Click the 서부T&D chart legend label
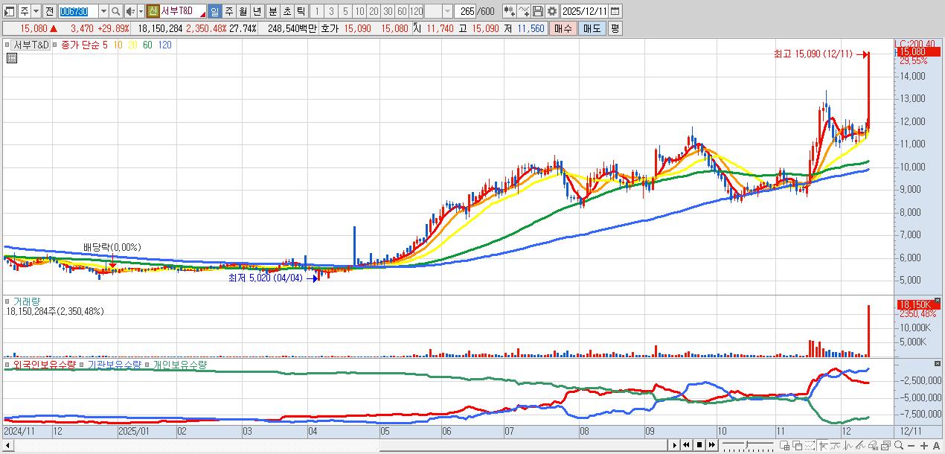 tap(32, 45)
